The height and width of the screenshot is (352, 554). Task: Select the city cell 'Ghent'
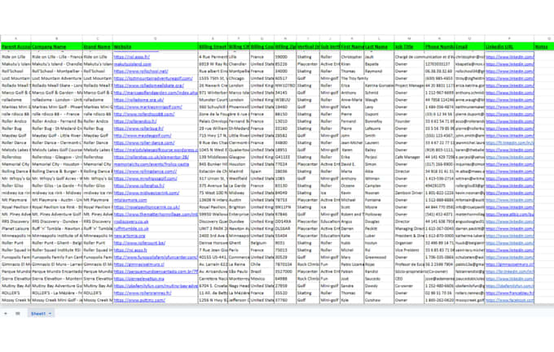[239, 243]
